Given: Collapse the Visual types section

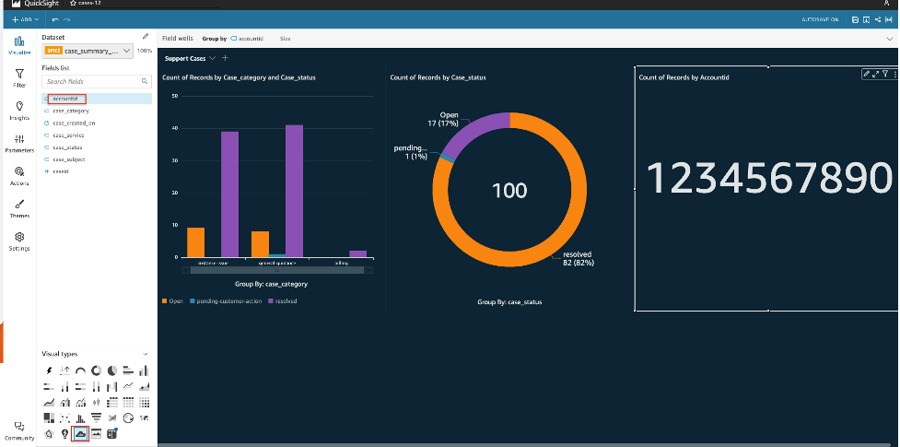Looking at the screenshot, I should (x=146, y=354).
